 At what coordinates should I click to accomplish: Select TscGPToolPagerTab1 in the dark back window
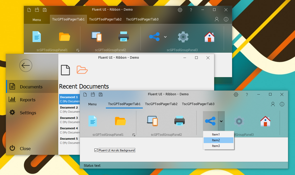[68, 19]
